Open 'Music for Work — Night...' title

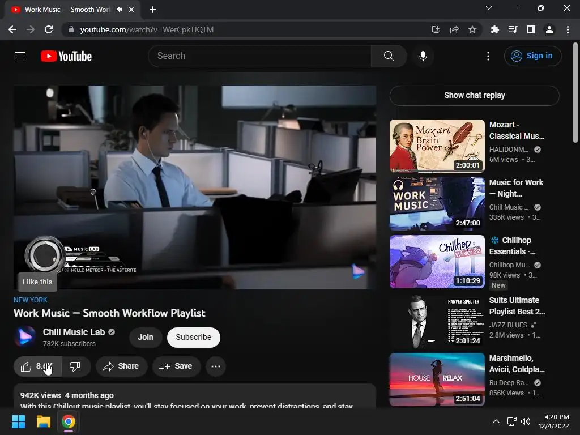(517, 188)
